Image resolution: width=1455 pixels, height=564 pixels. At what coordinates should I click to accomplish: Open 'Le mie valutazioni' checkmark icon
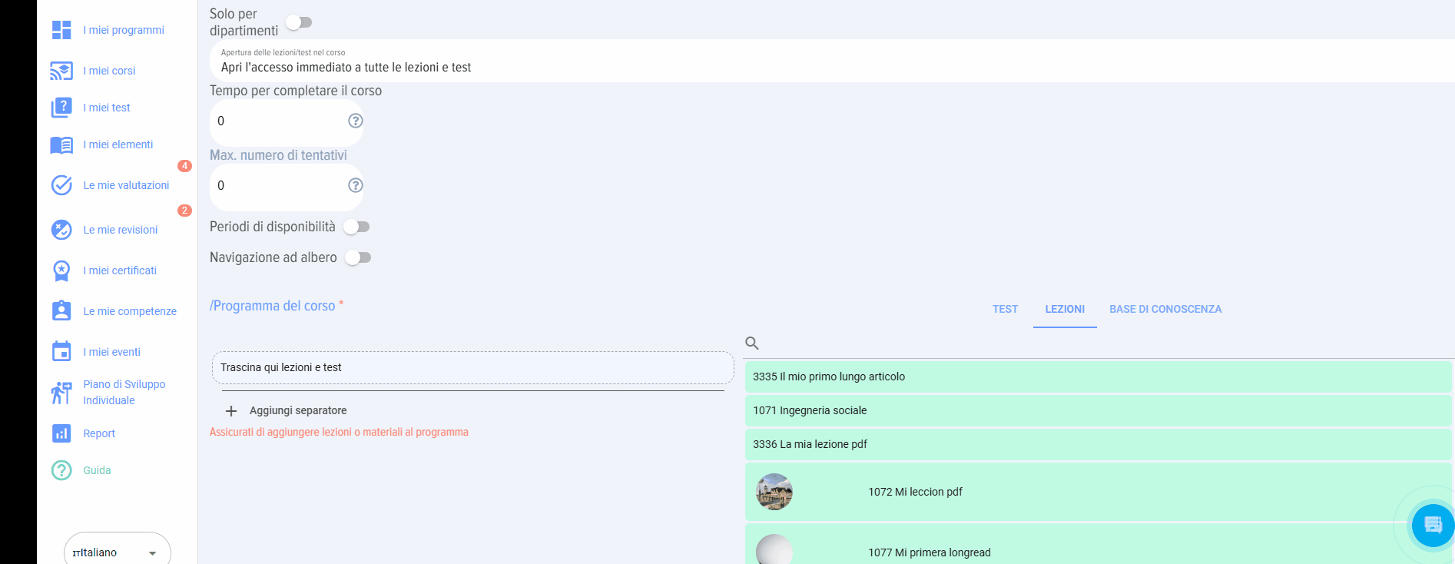pyautogui.click(x=61, y=185)
